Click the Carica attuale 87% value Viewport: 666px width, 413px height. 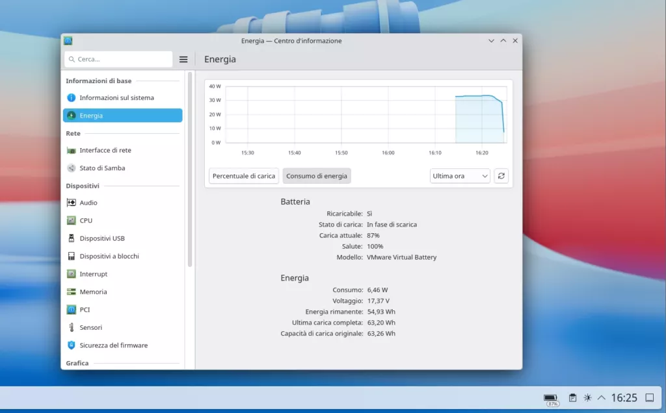coord(373,236)
